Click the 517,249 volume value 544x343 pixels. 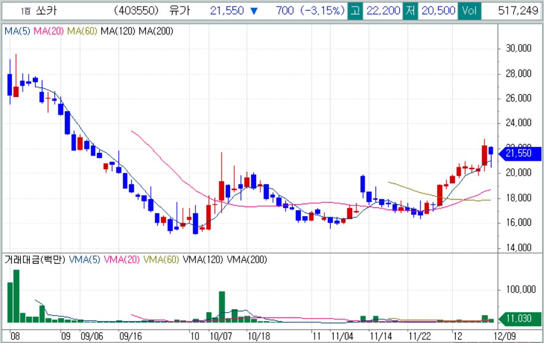(x=518, y=11)
